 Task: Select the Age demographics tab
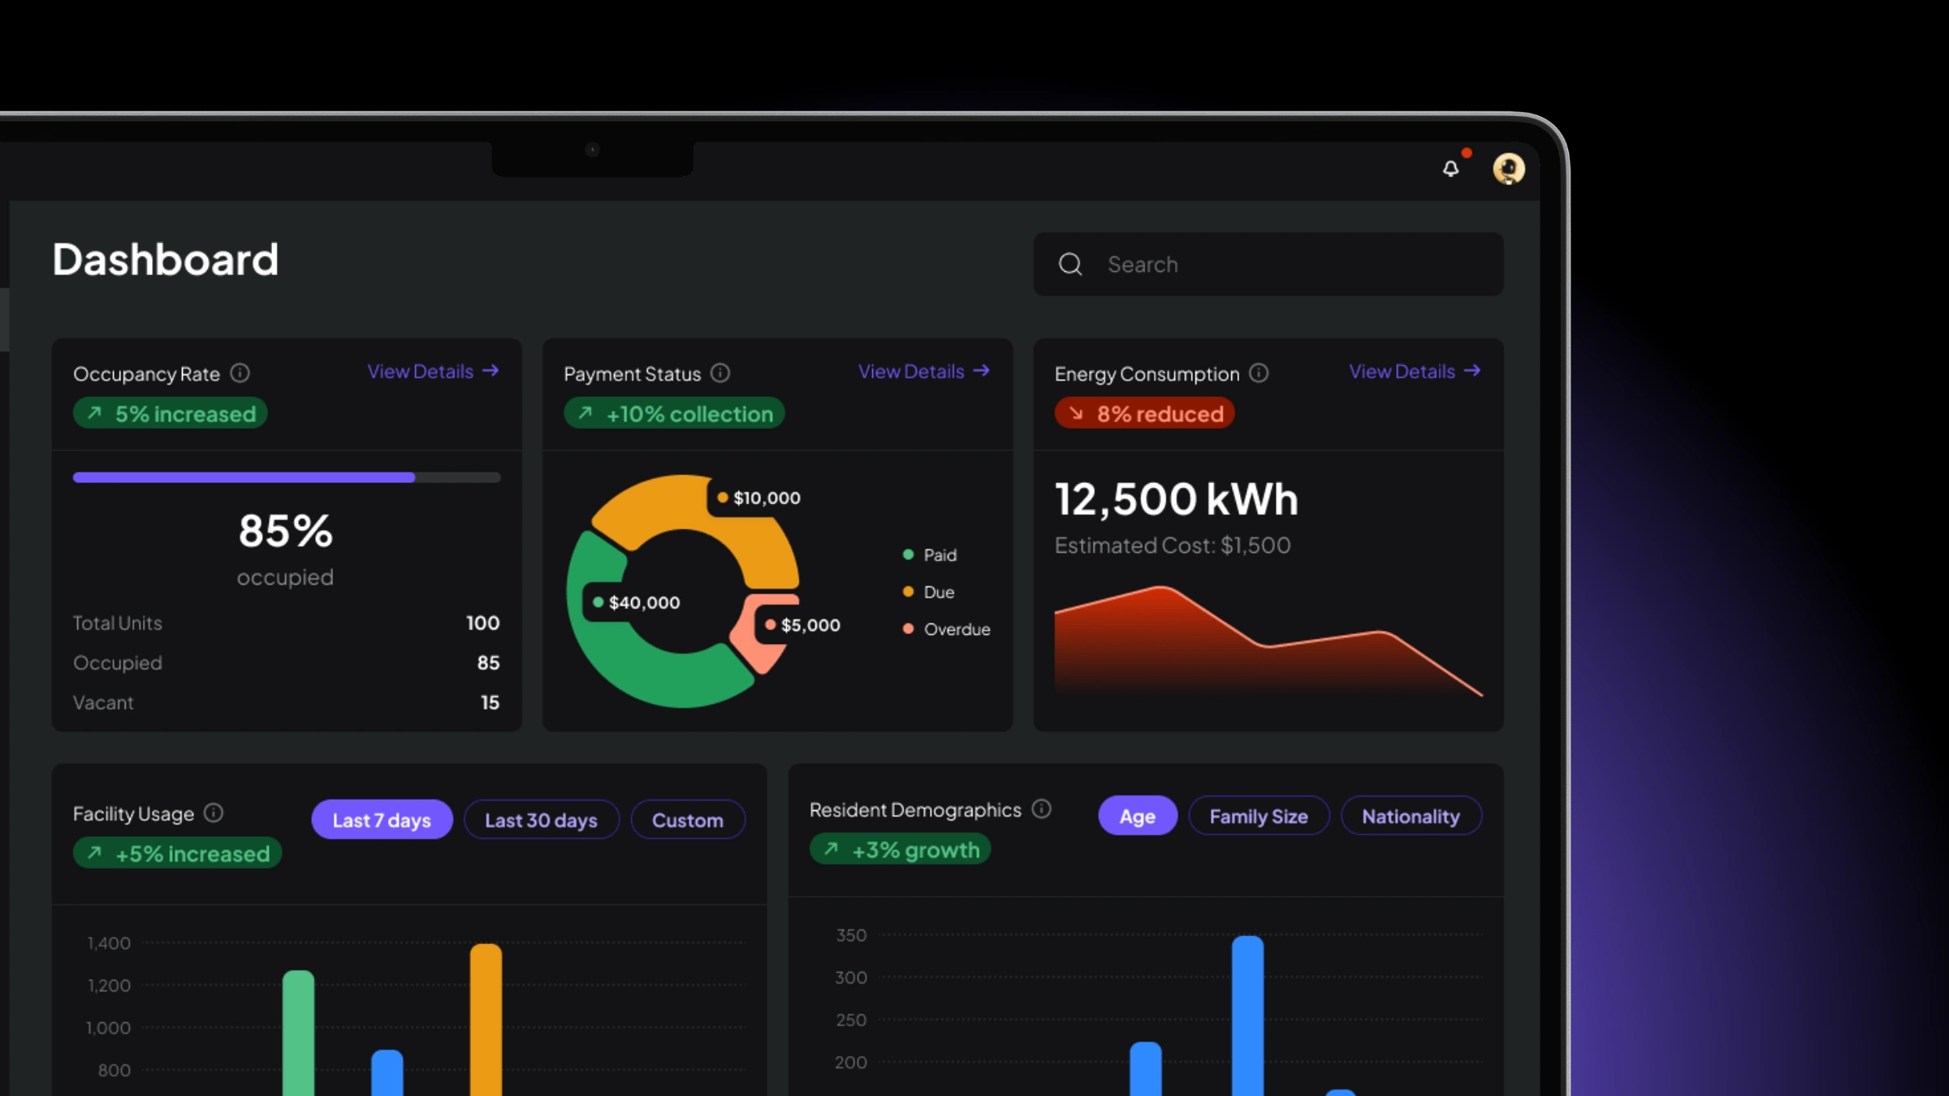tap(1137, 816)
